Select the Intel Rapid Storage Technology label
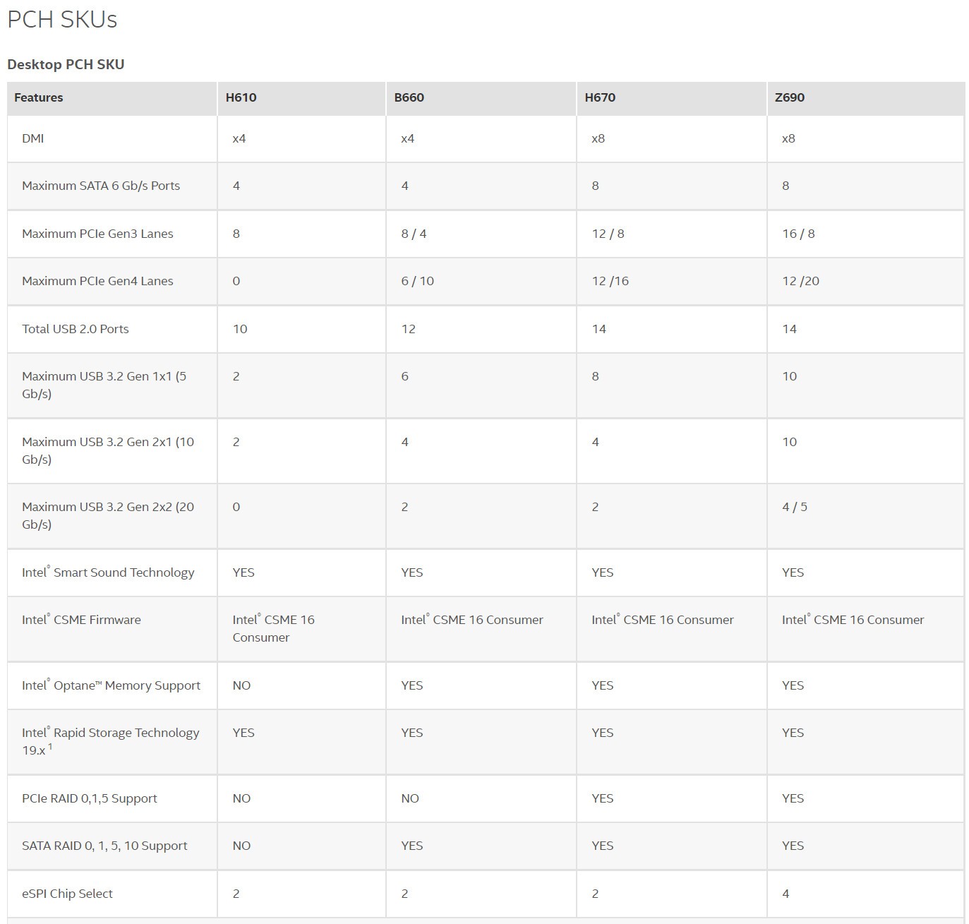This screenshot has height=924, width=969. pos(111,741)
